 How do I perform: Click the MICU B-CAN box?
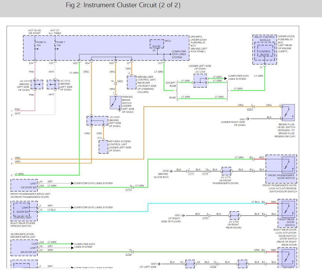pyautogui.click(x=157, y=44)
